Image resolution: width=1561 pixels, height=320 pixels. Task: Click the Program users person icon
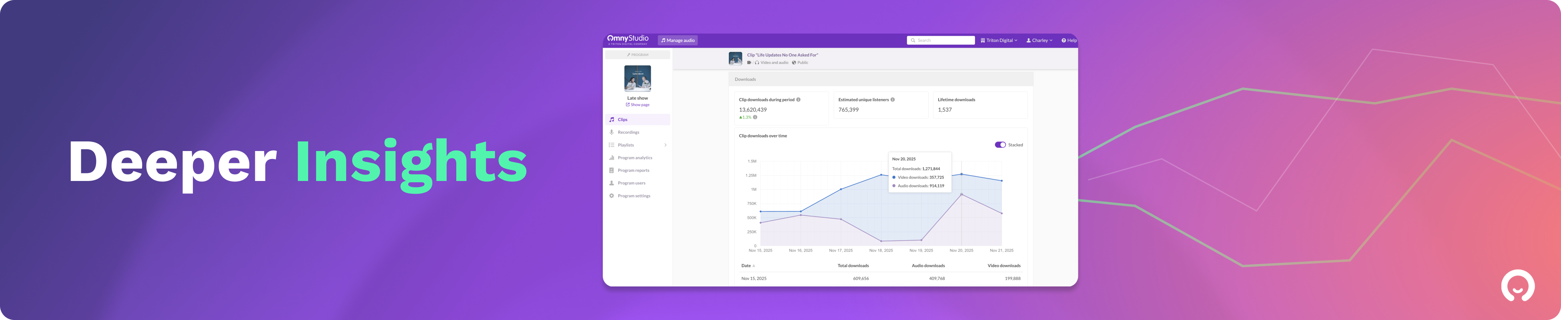click(x=612, y=183)
